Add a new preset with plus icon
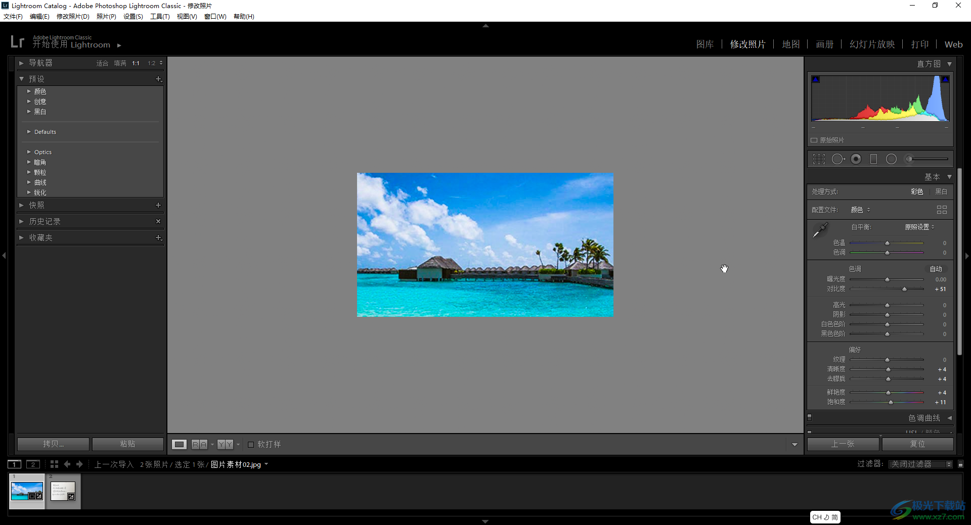Viewport: 971px width, 525px height. pyautogui.click(x=158, y=79)
